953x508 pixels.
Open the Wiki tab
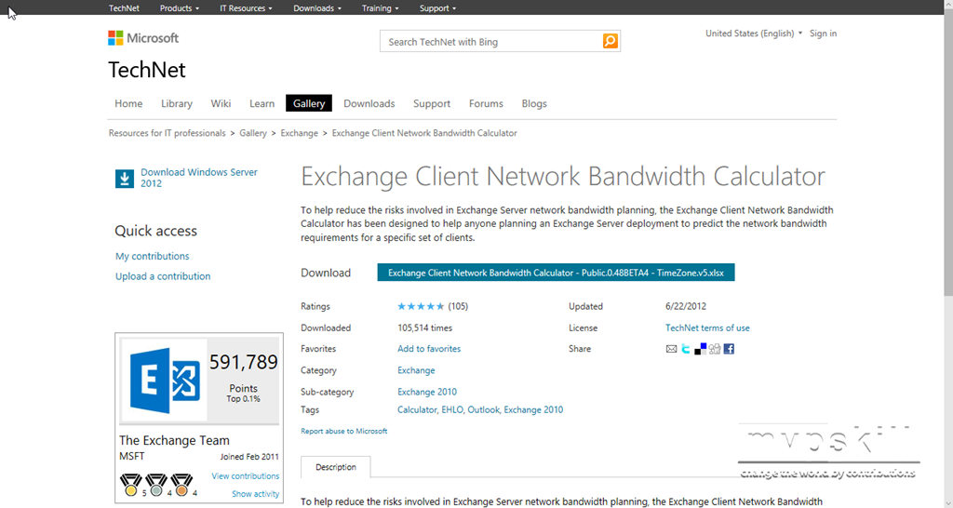coord(221,103)
